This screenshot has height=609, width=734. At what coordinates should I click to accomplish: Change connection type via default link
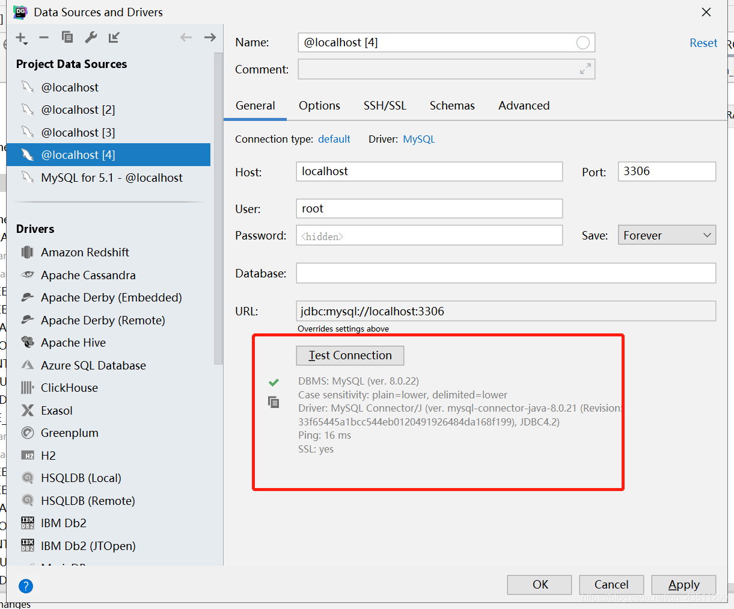[x=334, y=139]
